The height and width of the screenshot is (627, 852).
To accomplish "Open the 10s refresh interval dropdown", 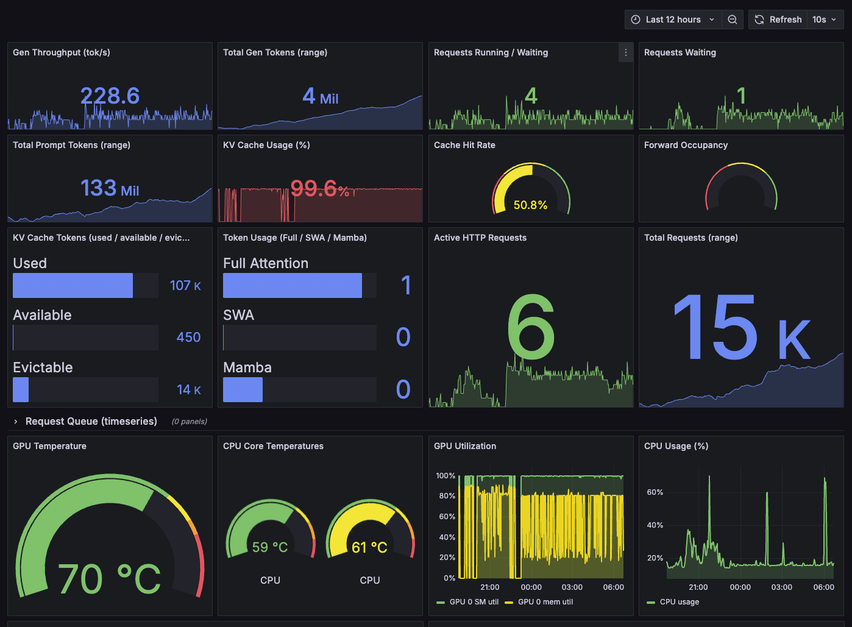I will [x=825, y=19].
